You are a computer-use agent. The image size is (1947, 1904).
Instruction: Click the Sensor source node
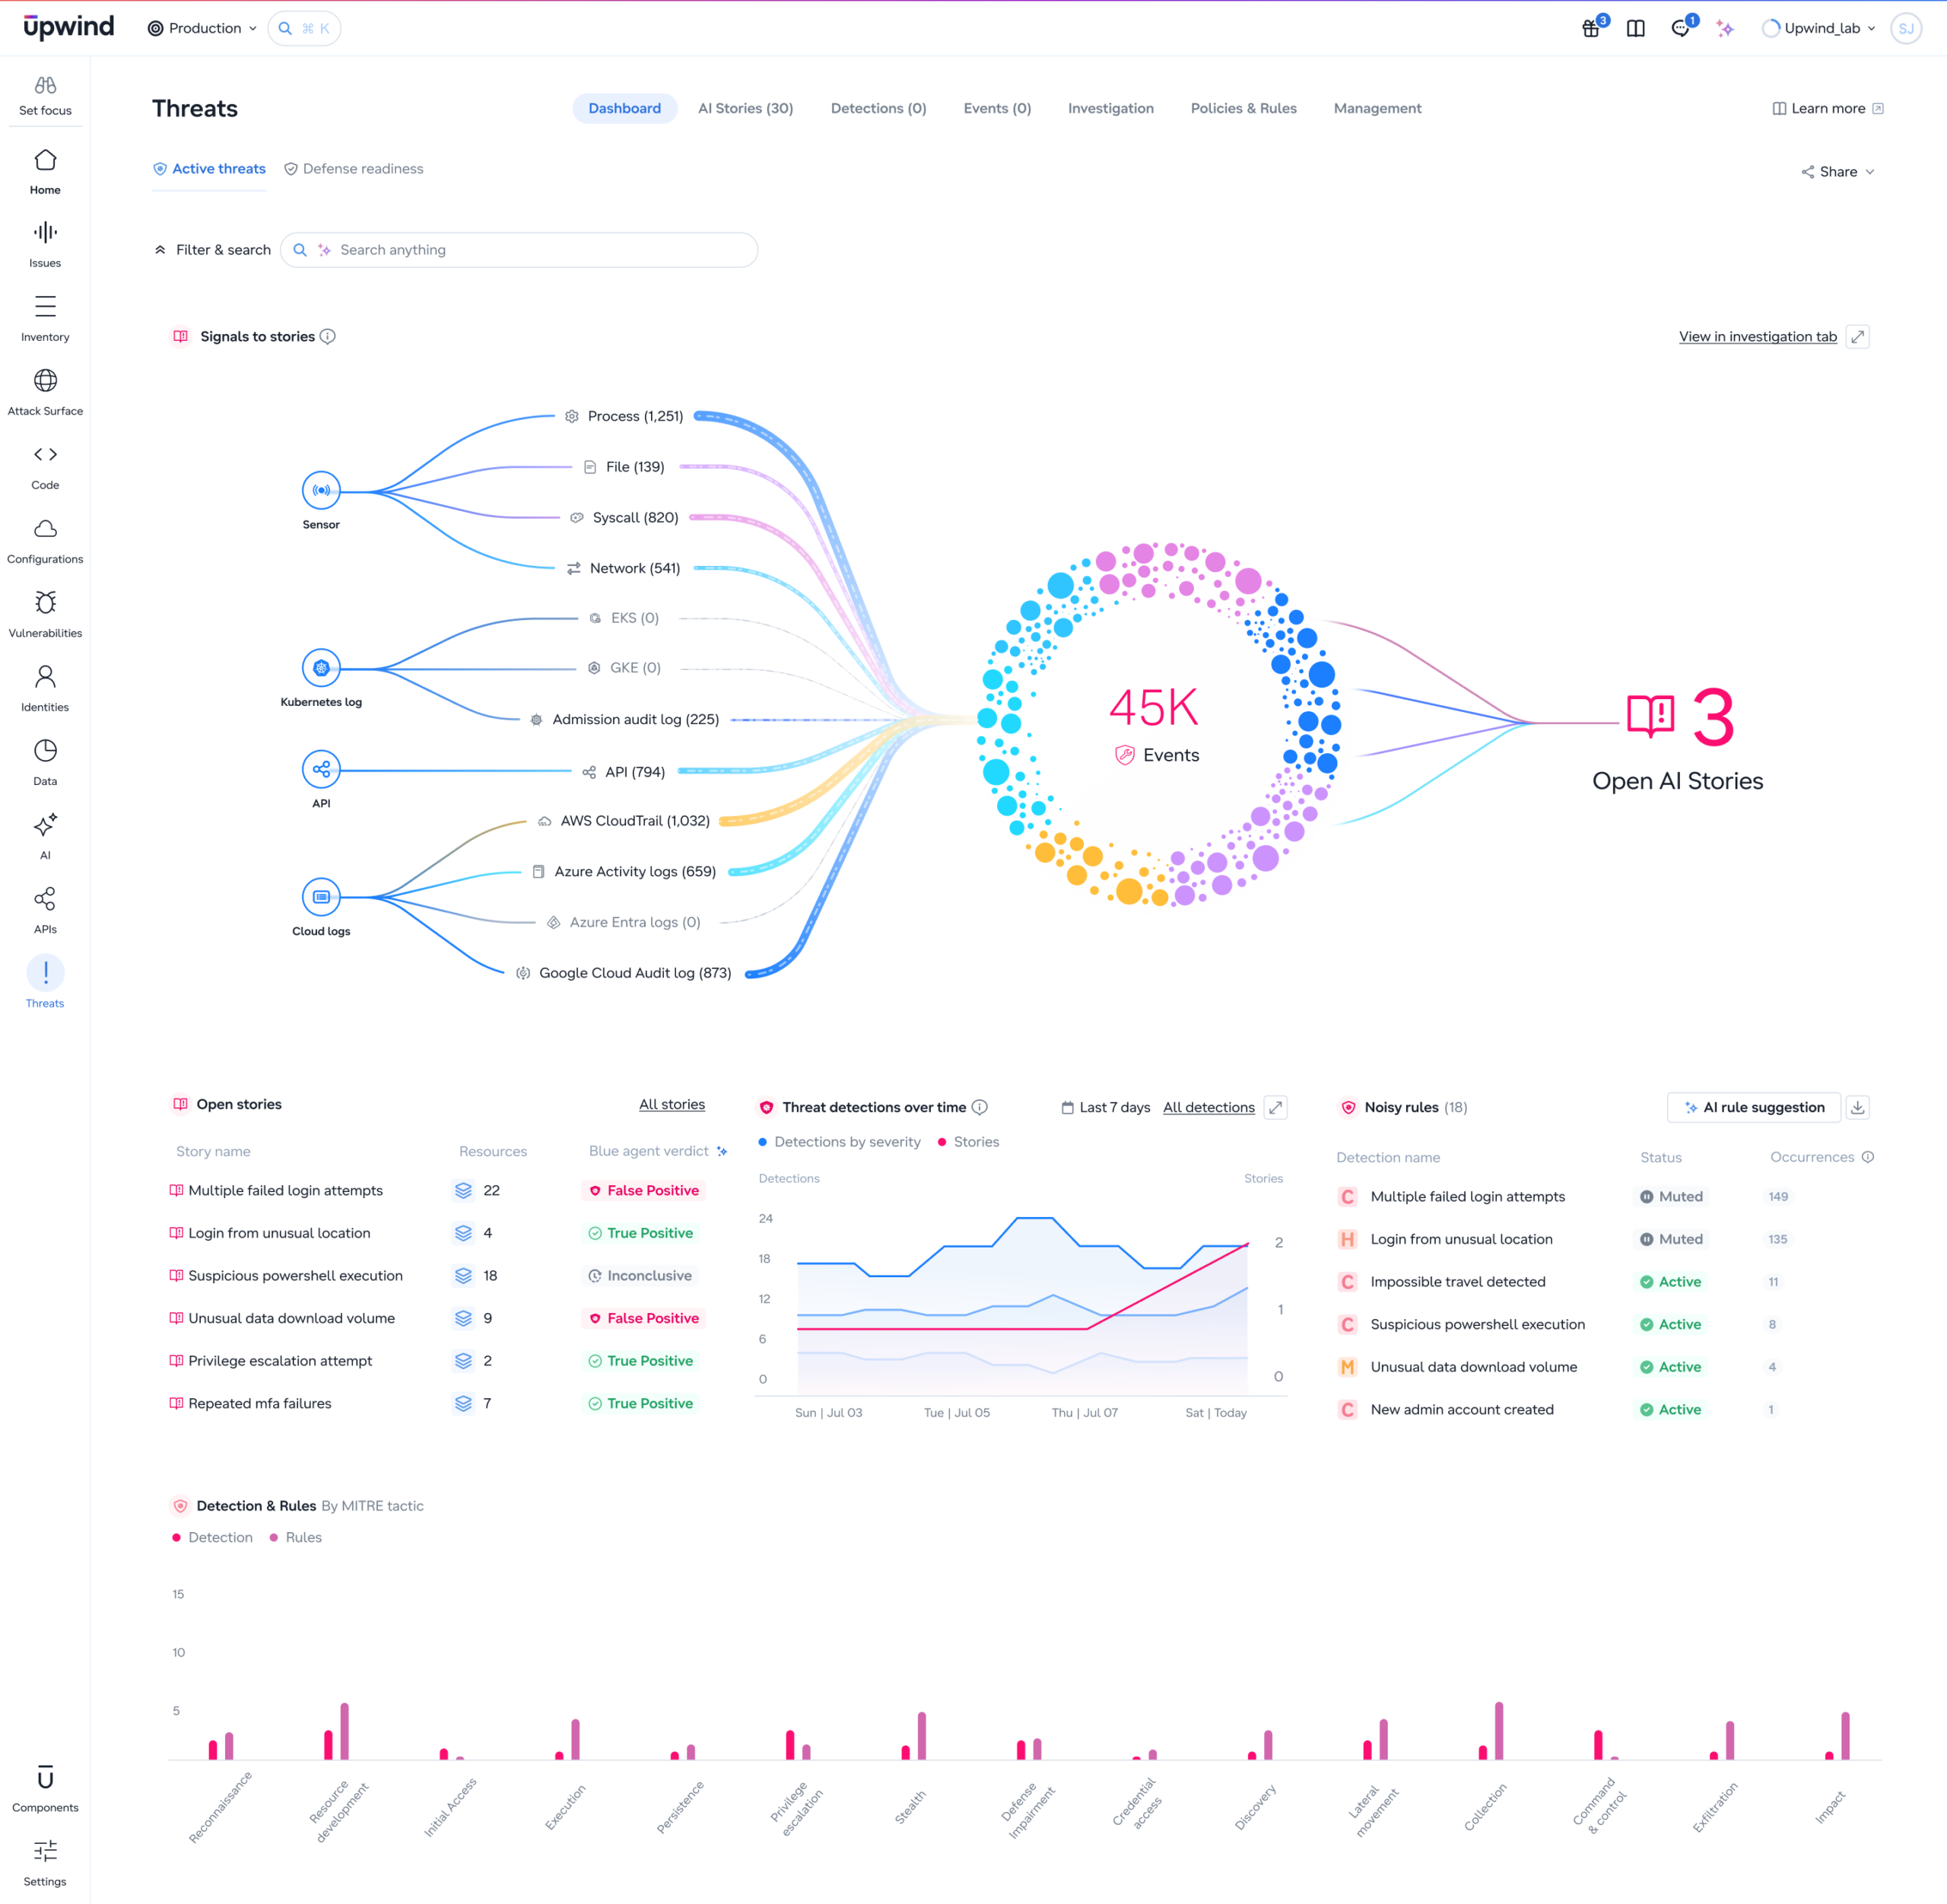click(x=321, y=490)
